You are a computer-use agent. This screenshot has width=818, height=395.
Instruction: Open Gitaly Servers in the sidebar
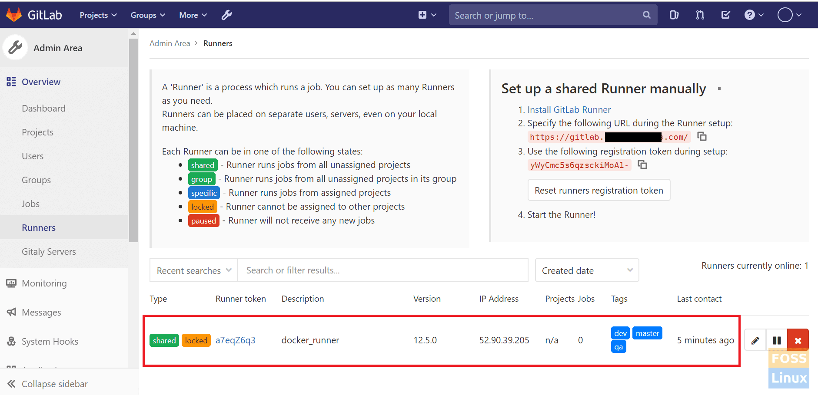[49, 252]
